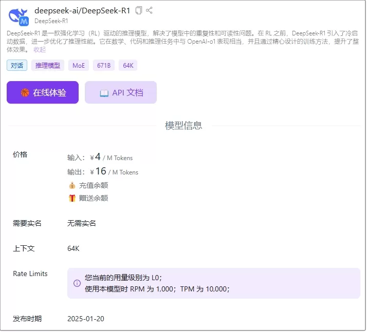Open the API 文档 button
The height and width of the screenshot is (332, 367).
tap(121, 92)
